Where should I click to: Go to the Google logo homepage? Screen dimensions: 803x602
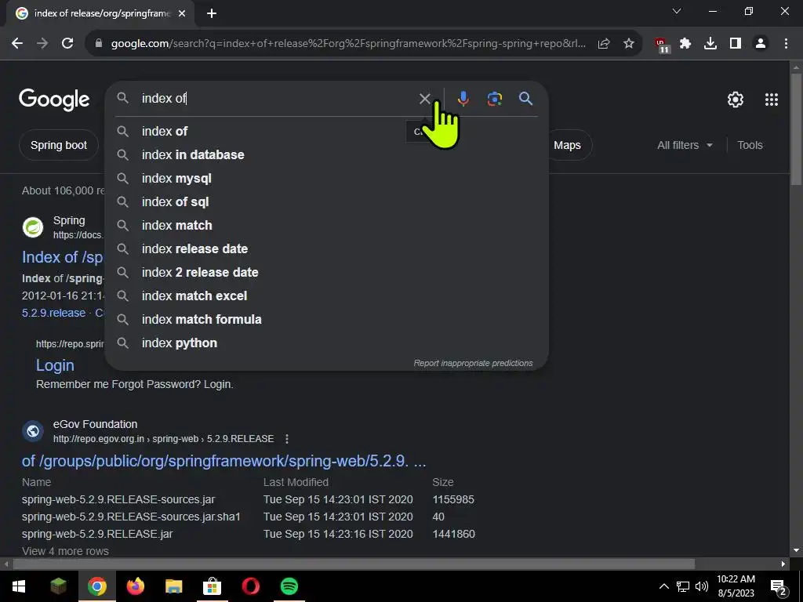(x=54, y=100)
